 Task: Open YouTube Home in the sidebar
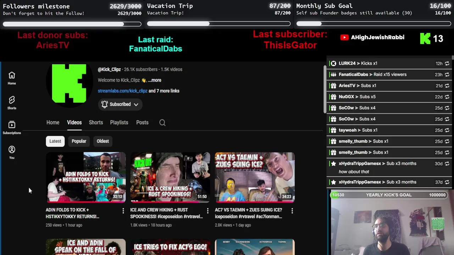[12, 78]
